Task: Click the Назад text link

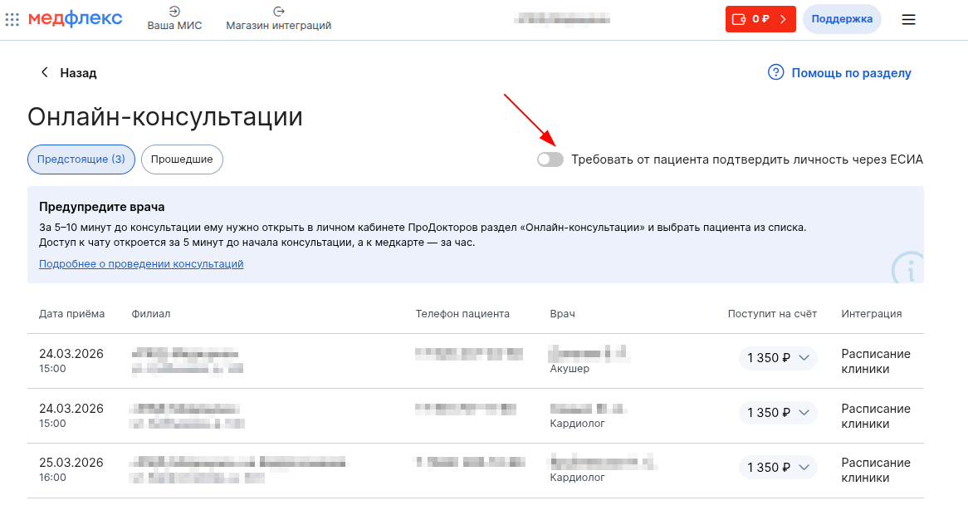Action: pyautogui.click(x=78, y=73)
